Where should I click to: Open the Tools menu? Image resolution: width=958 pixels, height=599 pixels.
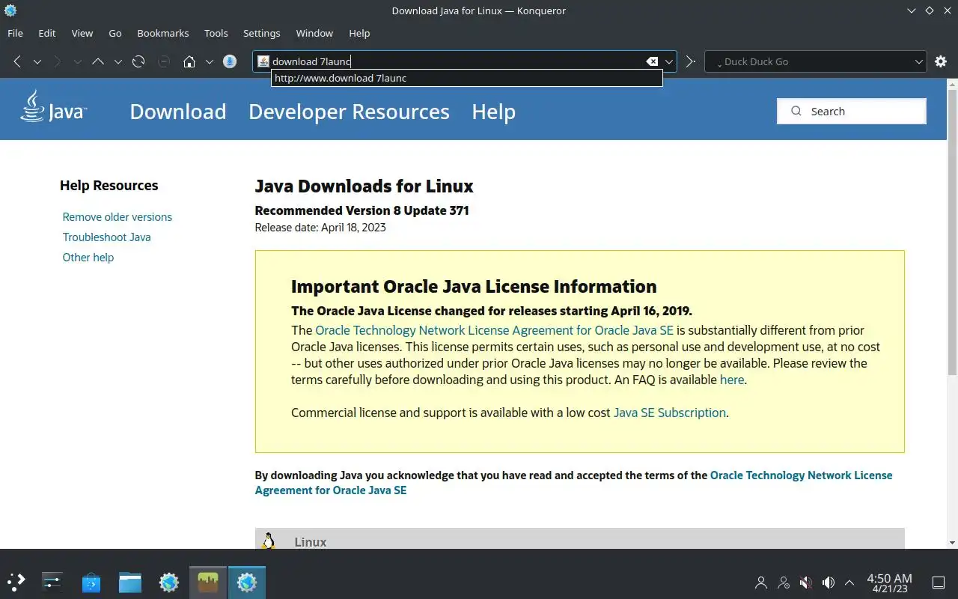click(x=216, y=33)
